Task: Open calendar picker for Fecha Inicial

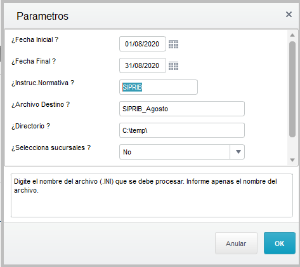Action: pos(173,44)
